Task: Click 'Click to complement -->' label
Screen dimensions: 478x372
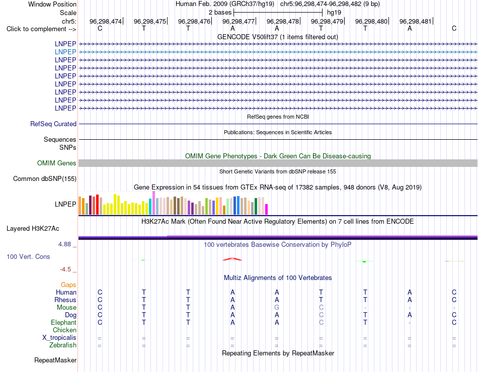Action: (41, 29)
